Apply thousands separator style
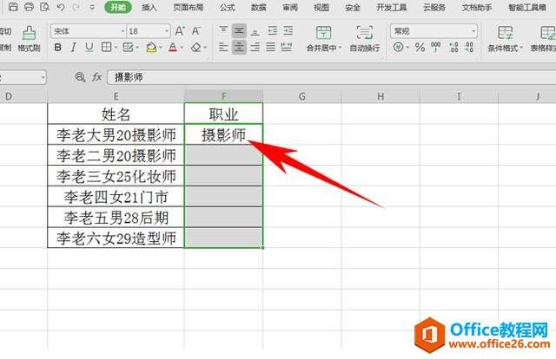 tap(436, 47)
